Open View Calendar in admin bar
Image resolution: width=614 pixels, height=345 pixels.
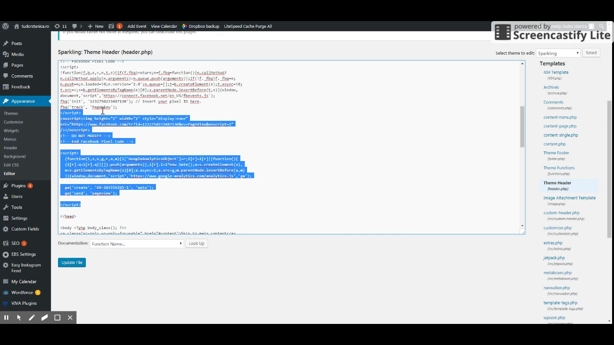pyautogui.click(x=164, y=26)
